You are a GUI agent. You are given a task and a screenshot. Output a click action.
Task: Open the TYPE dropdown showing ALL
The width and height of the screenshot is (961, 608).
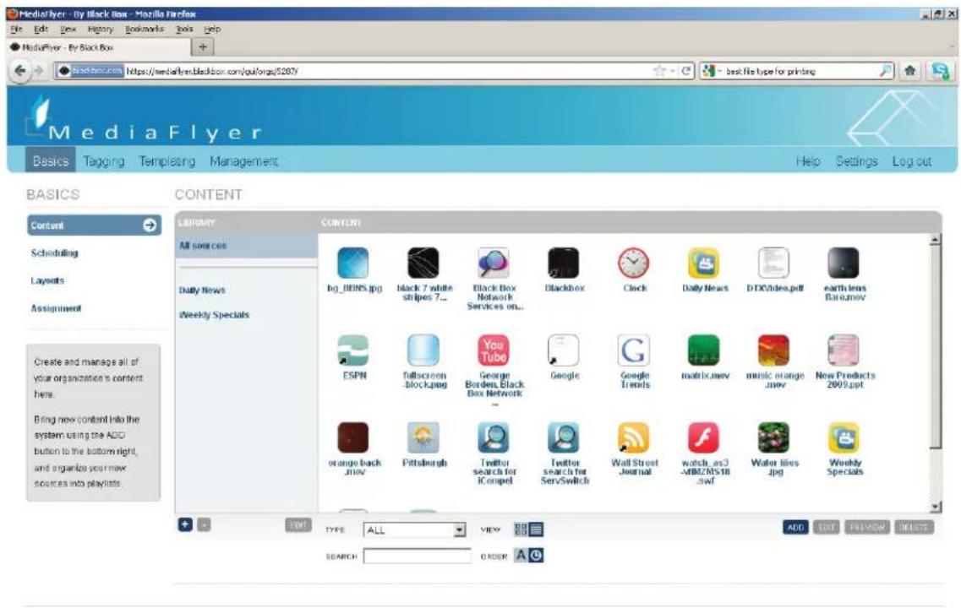[x=415, y=530]
